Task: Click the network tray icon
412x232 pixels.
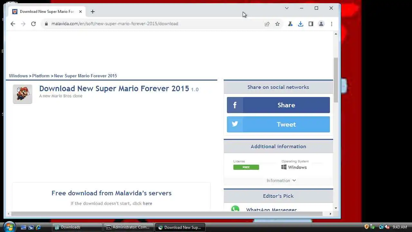Action: 381,227
